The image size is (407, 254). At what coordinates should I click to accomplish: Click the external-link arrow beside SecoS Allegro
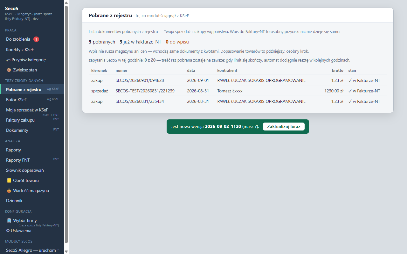[58, 250]
